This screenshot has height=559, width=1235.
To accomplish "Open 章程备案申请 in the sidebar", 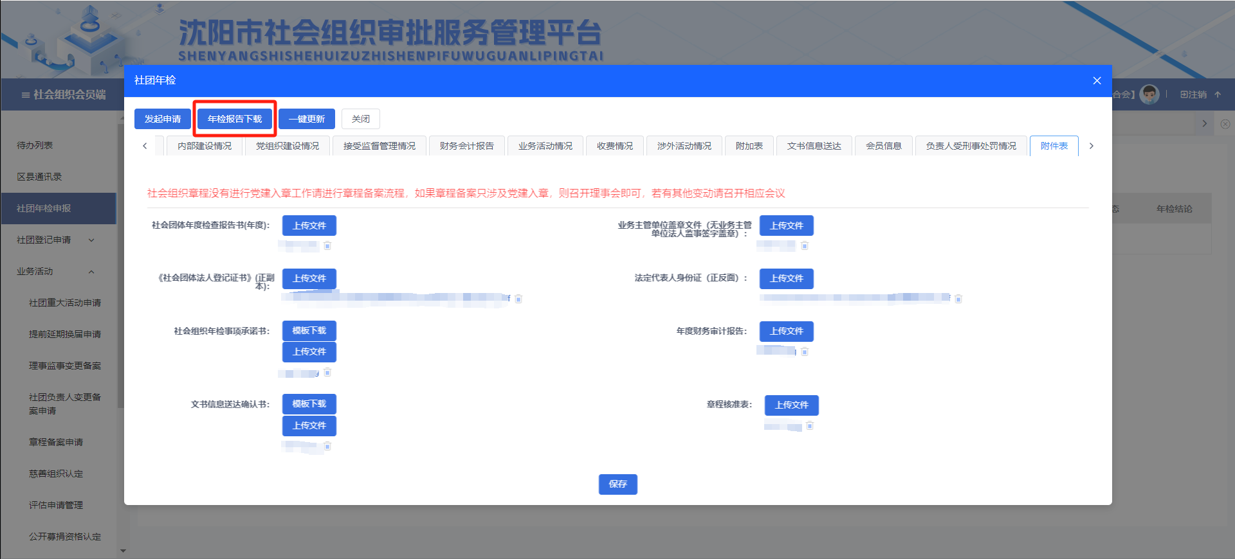I will 56,442.
